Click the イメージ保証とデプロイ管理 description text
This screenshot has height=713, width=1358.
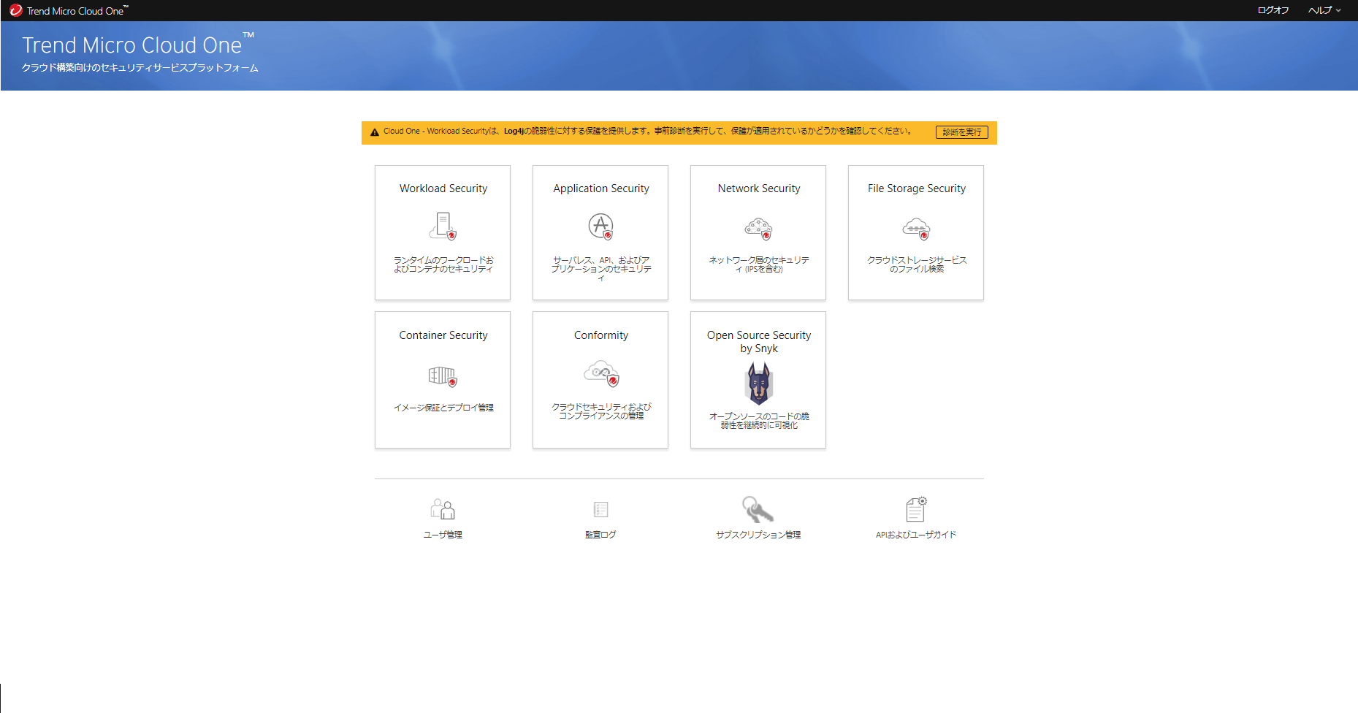point(443,408)
